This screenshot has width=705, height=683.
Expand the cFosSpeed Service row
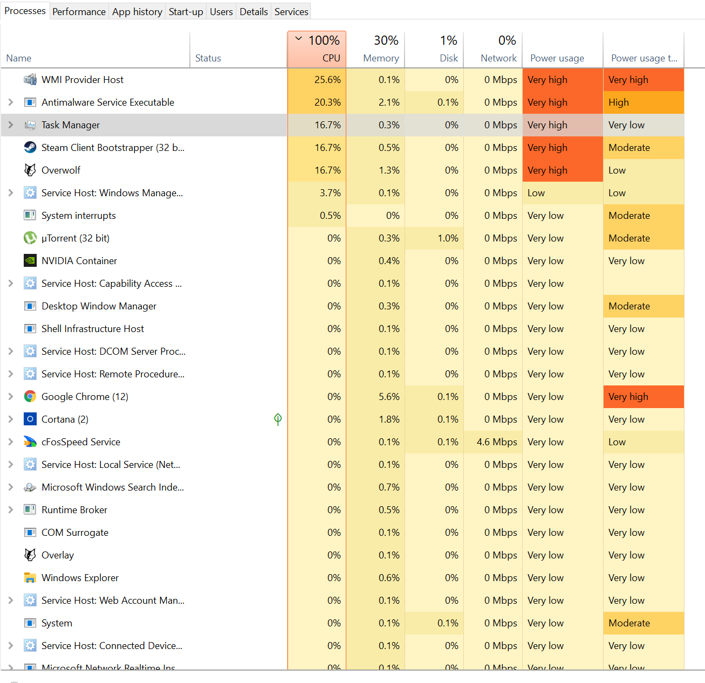tap(10, 442)
